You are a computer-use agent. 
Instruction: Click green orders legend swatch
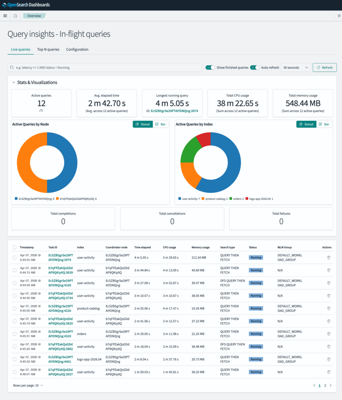[x=231, y=199]
